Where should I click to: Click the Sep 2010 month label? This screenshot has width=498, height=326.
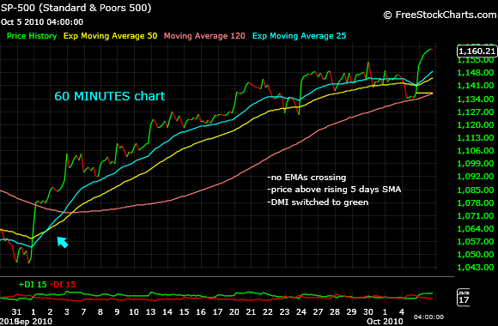pyautogui.click(x=35, y=321)
